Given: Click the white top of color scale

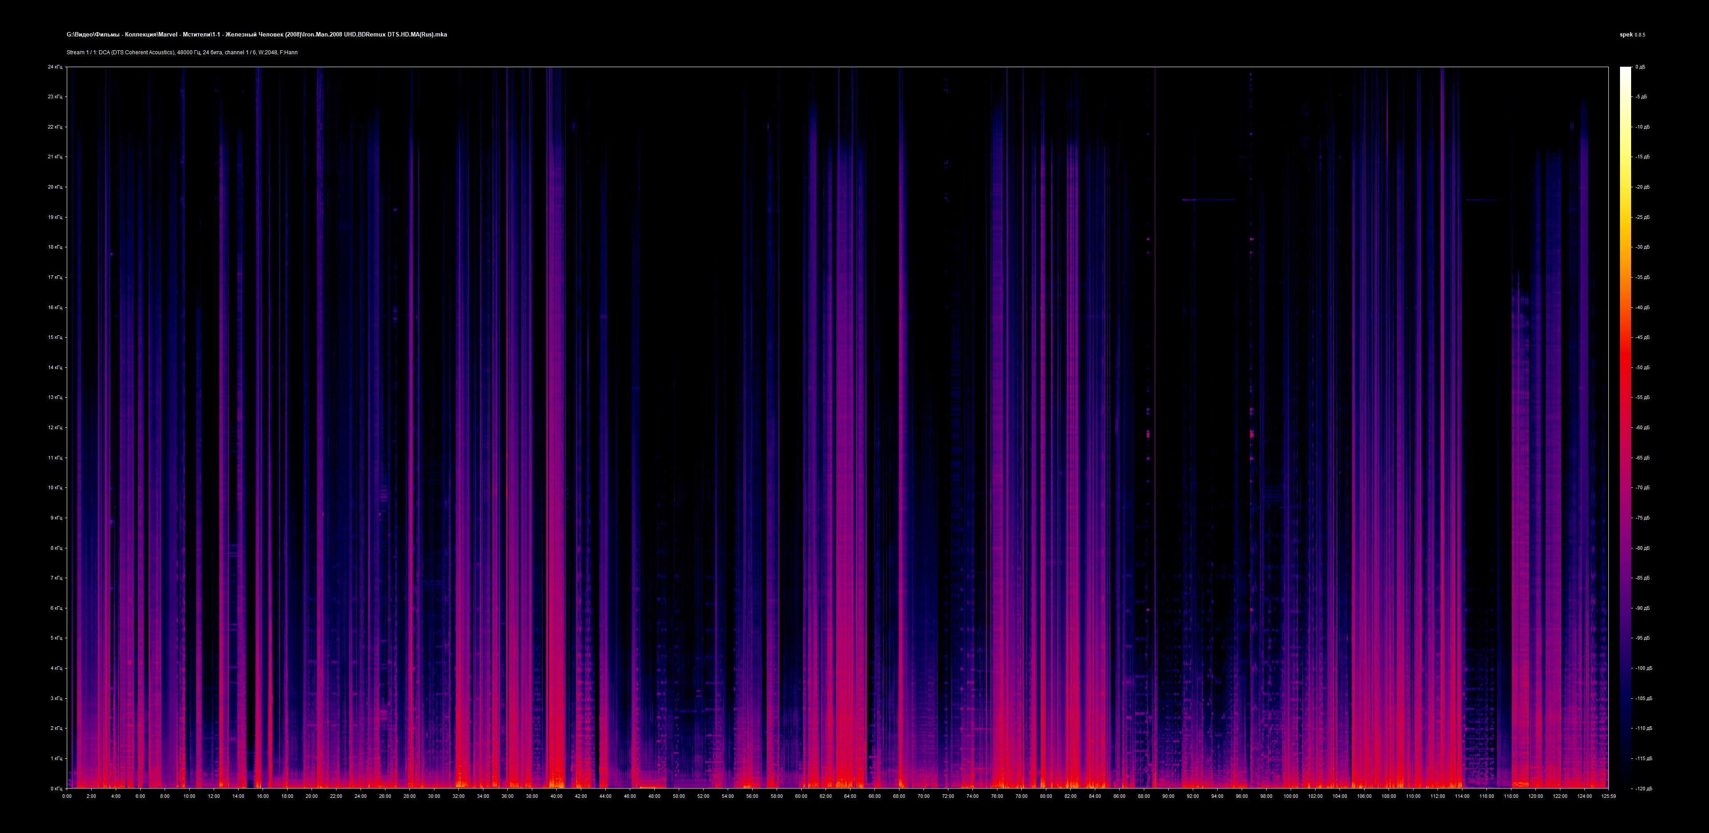Looking at the screenshot, I should [1625, 72].
